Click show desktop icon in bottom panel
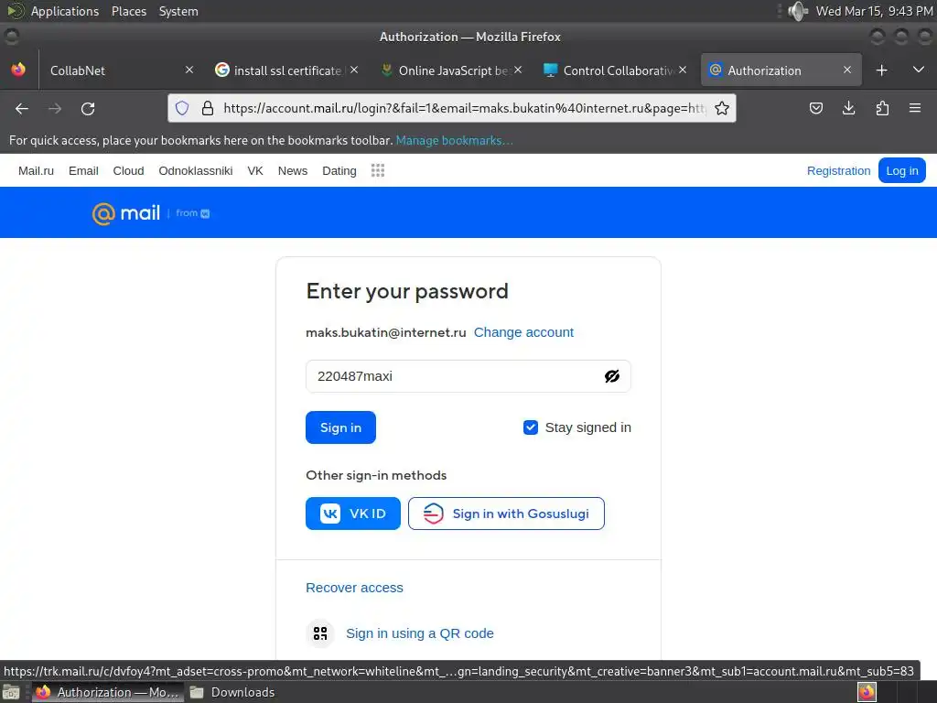937x703 pixels. pyautogui.click(x=11, y=692)
